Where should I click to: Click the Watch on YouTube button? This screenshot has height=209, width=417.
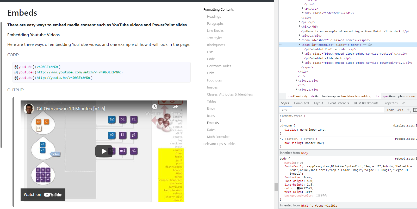pyautogui.click(x=43, y=195)
